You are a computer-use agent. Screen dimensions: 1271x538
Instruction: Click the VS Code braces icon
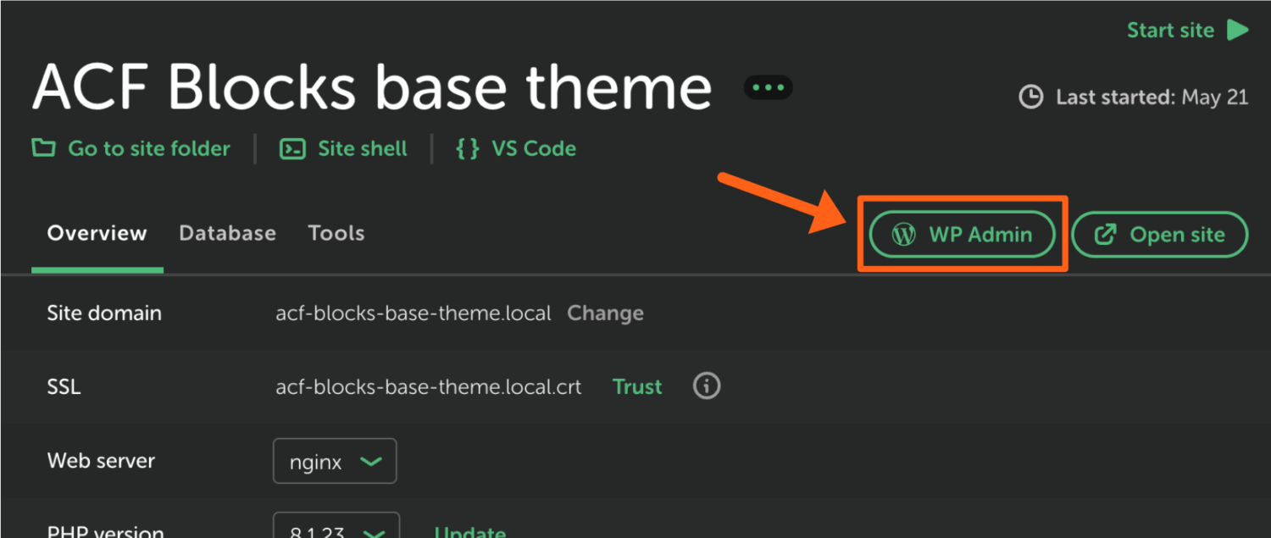pos(467,148)
